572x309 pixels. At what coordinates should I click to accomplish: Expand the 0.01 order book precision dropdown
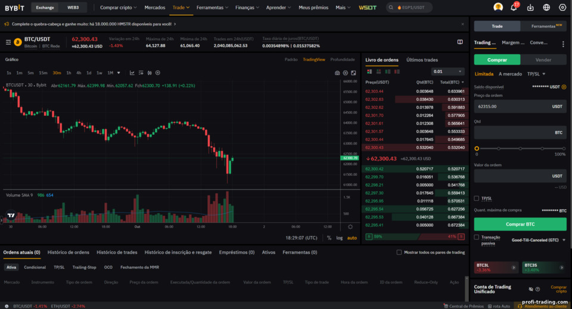[447, 72]
